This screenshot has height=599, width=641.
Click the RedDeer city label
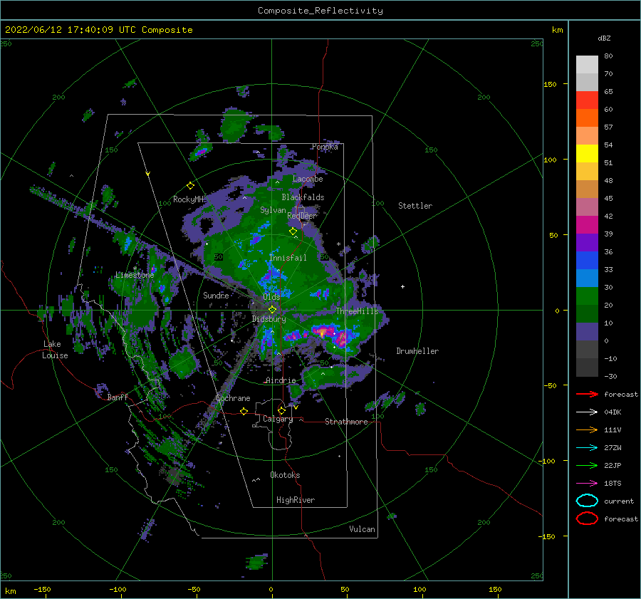click(x=302, y=216)
